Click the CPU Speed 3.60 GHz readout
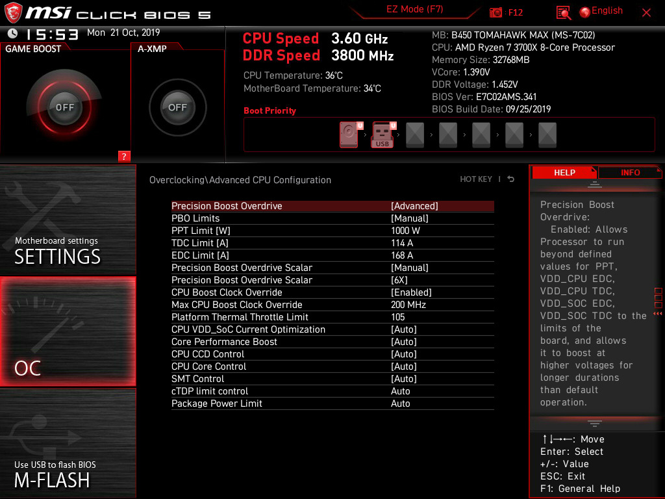This screenshot has width=665, height=499. (315, 38)
